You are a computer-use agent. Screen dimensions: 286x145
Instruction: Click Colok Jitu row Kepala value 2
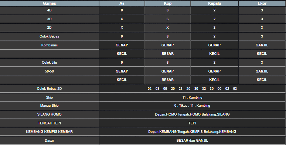coord(214,62)
